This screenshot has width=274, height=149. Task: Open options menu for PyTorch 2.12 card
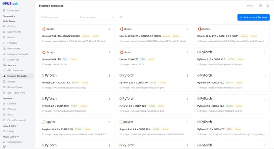(265, 52)
